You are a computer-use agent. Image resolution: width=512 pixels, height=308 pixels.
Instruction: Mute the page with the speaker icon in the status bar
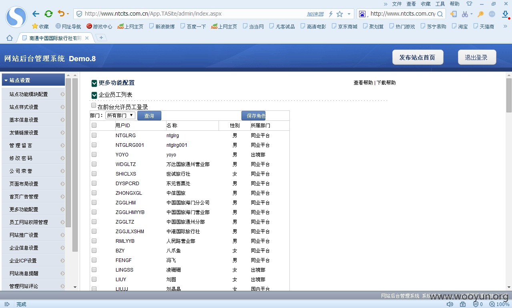[x=450, y=304]
